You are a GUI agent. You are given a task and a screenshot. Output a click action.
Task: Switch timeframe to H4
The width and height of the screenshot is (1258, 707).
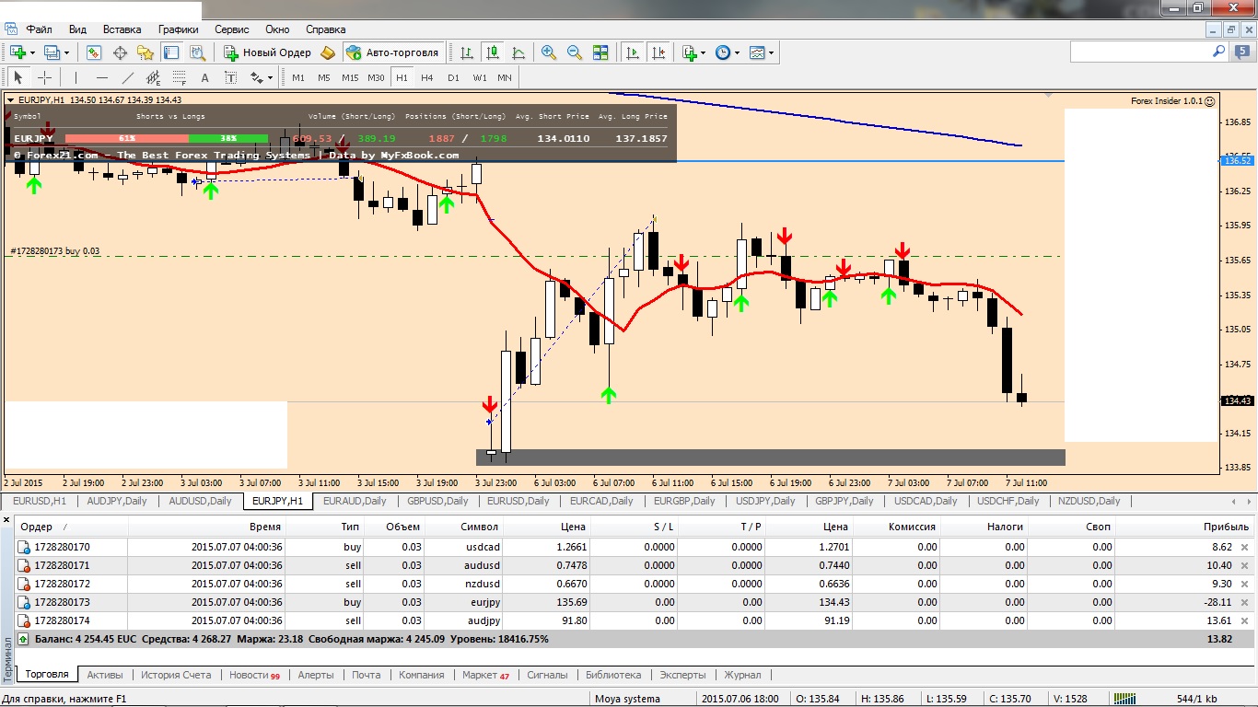pyautogui.click(x=427, y=77)
